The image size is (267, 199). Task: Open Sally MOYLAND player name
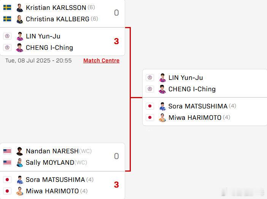point(50,162)
